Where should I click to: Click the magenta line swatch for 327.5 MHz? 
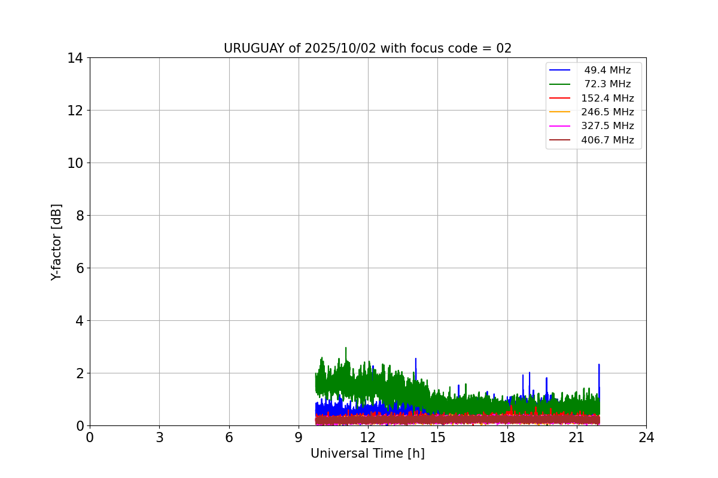click(560, 126)
